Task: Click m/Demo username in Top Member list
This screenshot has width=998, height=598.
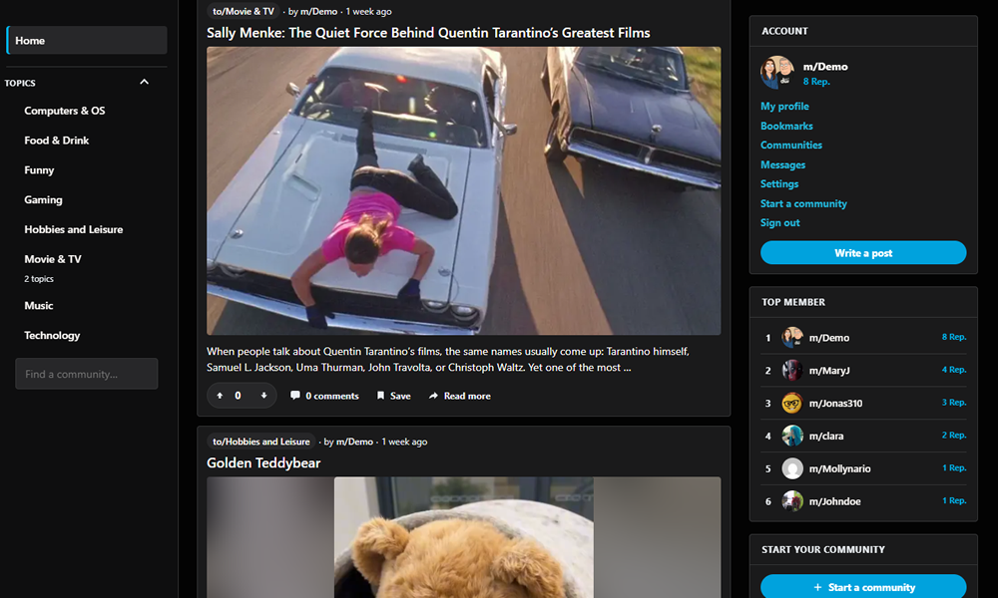Action: click(x=828, y=338)
